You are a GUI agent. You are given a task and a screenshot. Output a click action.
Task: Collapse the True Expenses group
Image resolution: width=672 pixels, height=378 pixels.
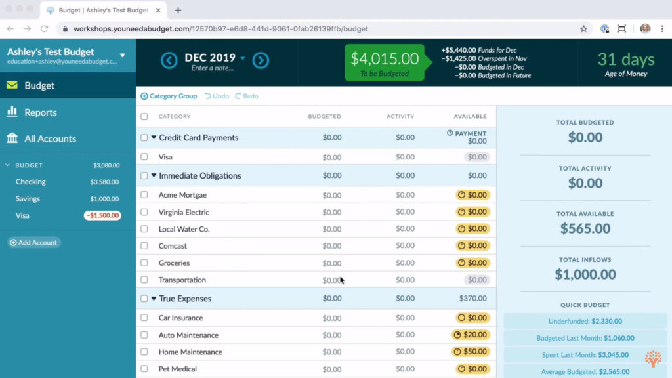click(x=154, y=299)
